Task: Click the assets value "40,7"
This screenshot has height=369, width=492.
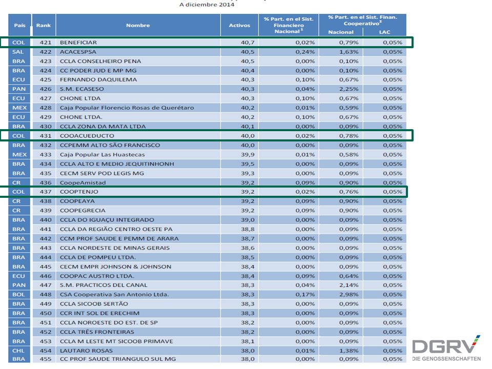Action: 248,43
